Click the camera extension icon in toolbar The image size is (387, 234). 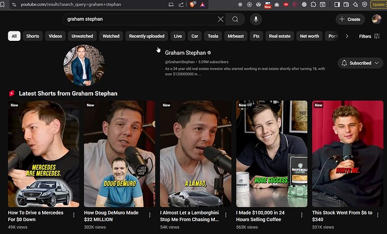[x=277, y=4]
